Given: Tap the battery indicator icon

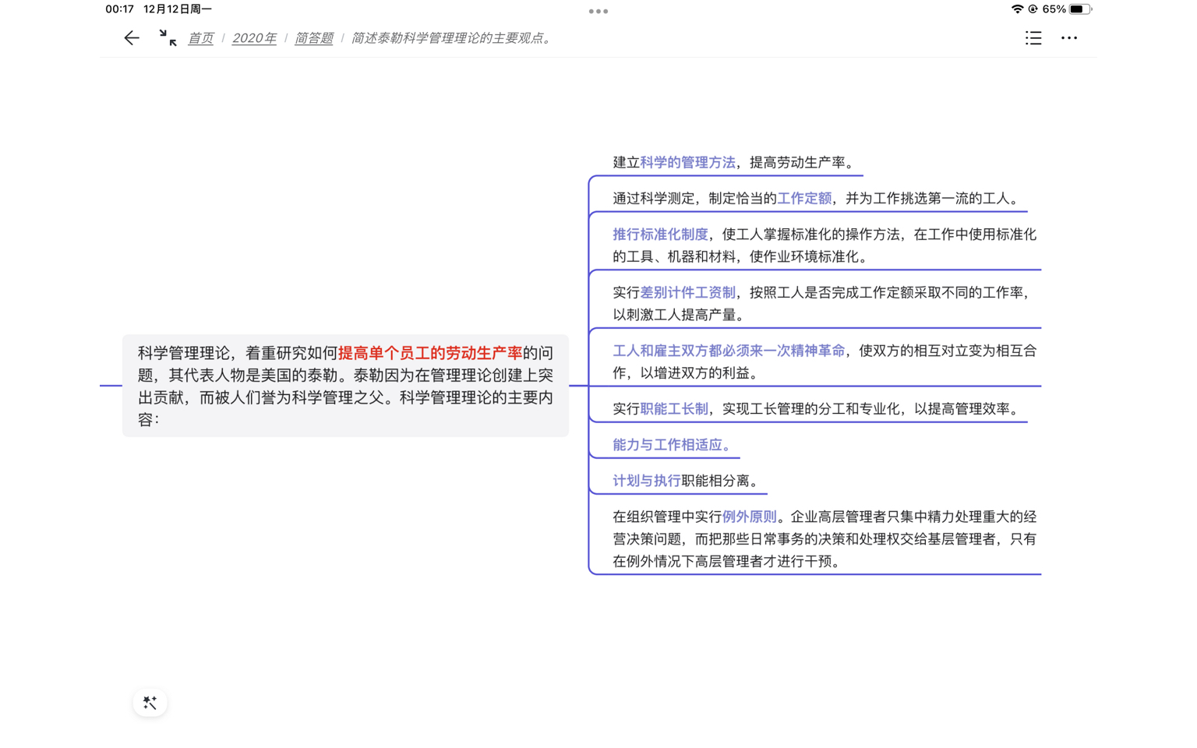Looking at the screenshot, I should pyautogui.click(x=1080, y=9).
